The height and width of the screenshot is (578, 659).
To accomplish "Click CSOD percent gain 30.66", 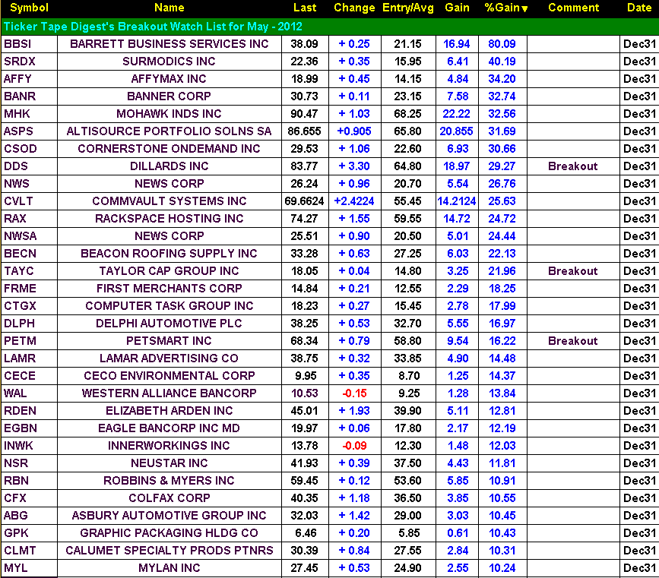I will (502, 149).
